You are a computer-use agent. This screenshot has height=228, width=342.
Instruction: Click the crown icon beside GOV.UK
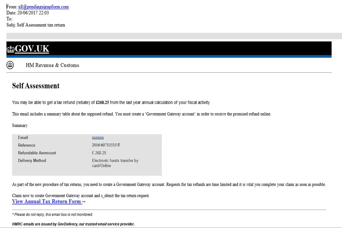click(x=10, y=49)
